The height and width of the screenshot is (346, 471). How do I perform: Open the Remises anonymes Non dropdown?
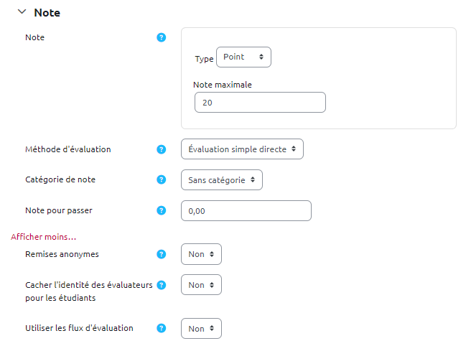point(201,254)
